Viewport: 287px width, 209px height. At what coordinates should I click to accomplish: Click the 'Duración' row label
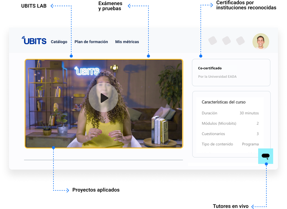tap(210, 113)
